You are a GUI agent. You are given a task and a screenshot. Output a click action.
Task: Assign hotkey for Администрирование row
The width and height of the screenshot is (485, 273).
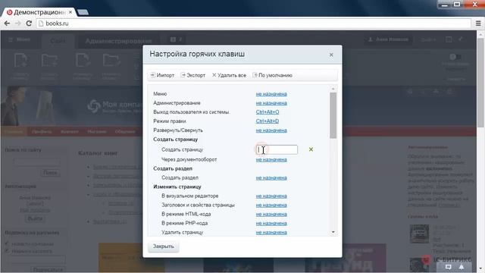[x=271, y=103]
